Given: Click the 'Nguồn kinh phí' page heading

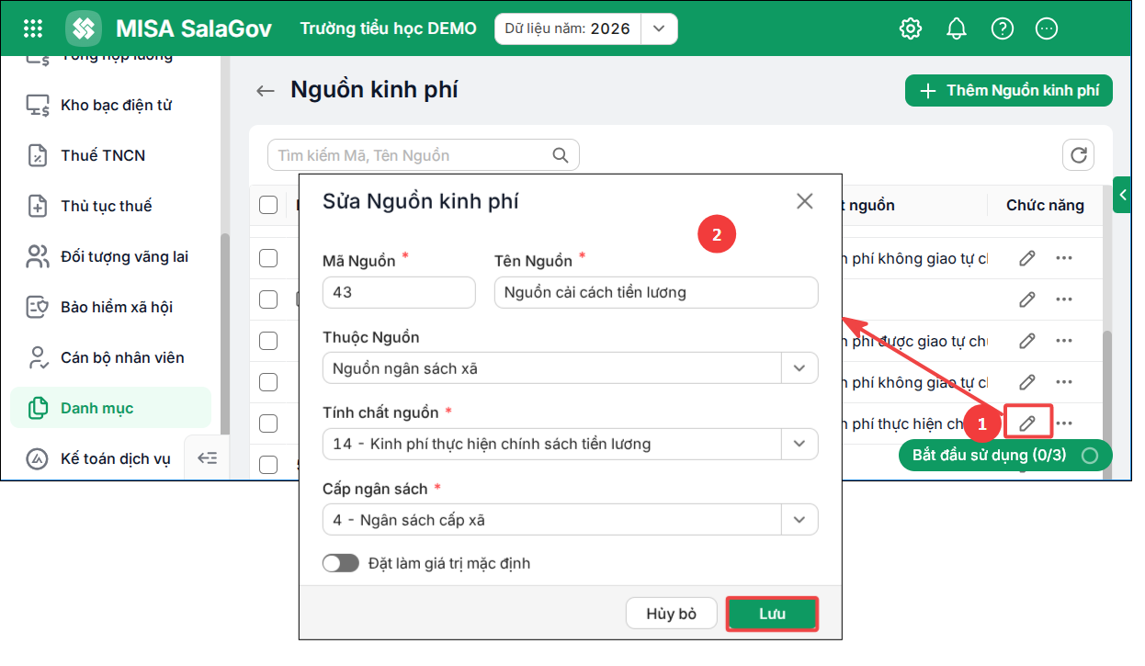Looking at the screenshot, I should tap(374, 90).
